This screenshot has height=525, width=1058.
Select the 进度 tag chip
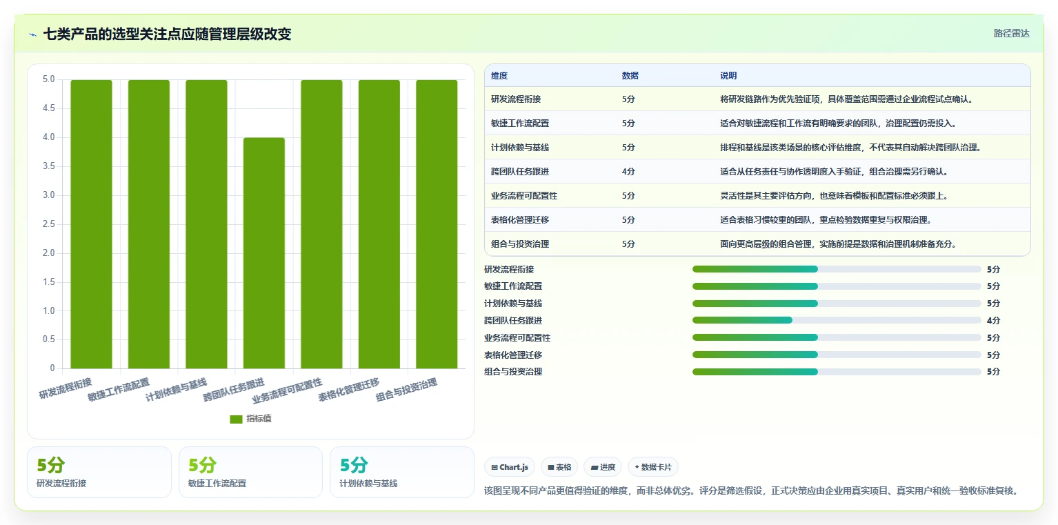(x=603, y=467)
